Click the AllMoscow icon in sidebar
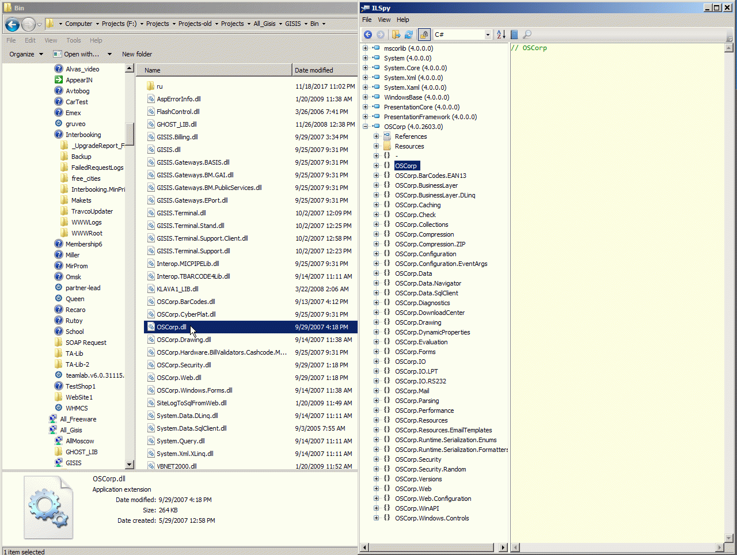 tap(59, 441)
